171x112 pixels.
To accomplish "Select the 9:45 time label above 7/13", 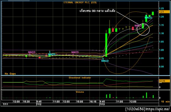I will (x=102, y=102).
